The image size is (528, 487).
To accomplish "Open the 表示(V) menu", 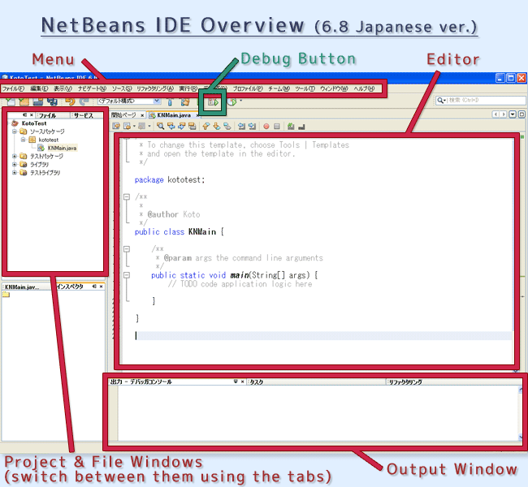I will [x=63, y=88].
